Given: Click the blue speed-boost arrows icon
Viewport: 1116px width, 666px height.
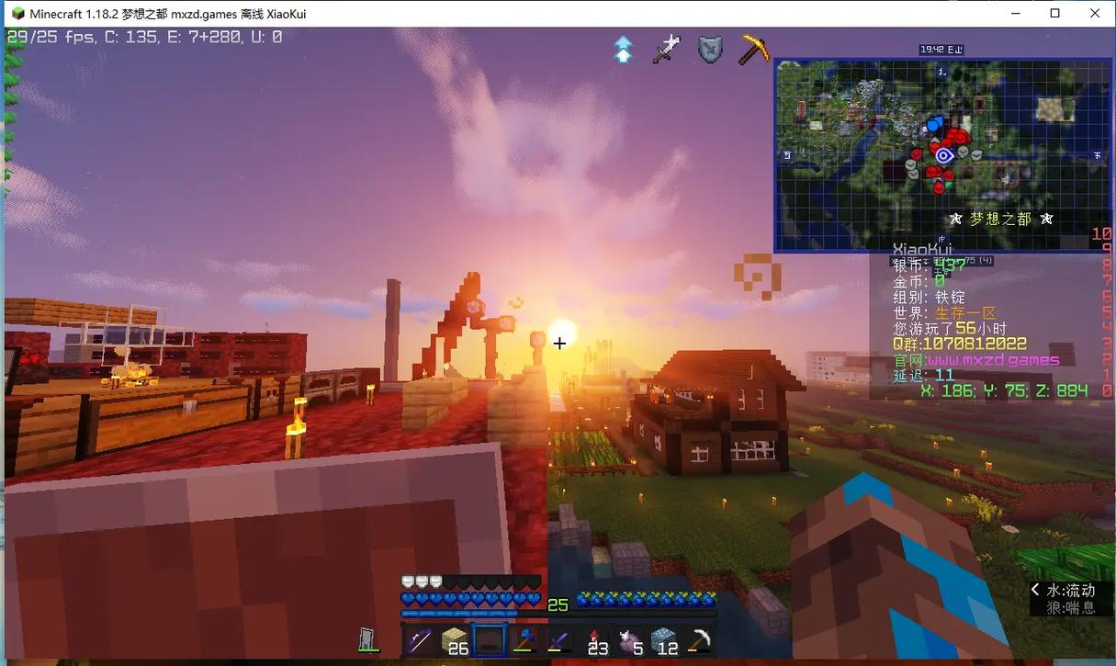Looking at the screenshot, I should (623, 48).
